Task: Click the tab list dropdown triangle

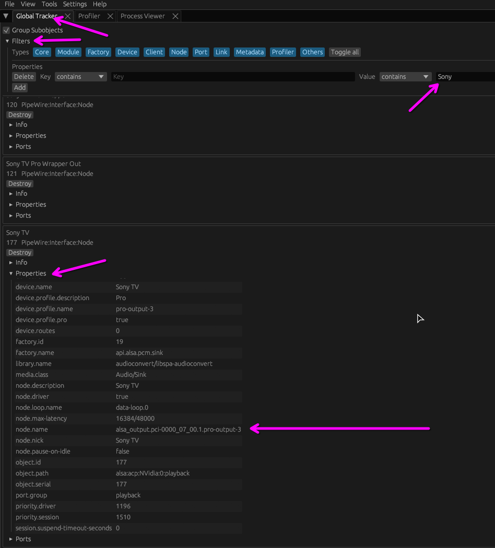Action: pyautogui.click(x=6, y=16)
